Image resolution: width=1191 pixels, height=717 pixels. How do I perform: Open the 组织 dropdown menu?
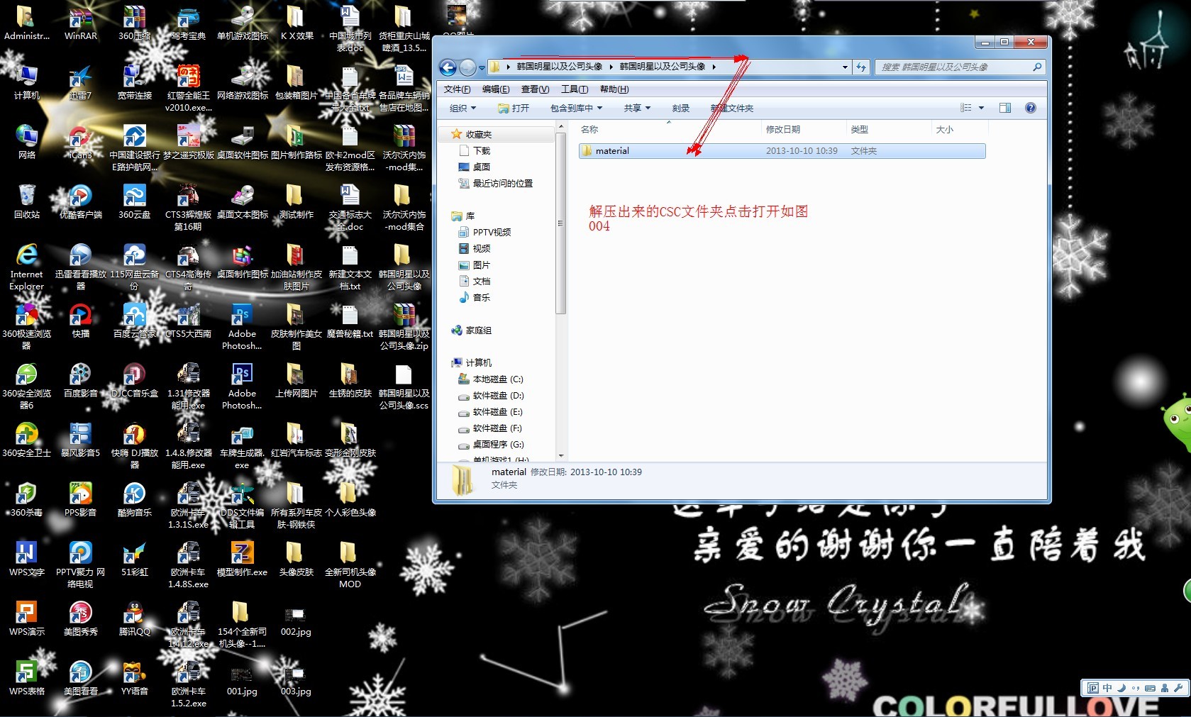pos(463,109)
